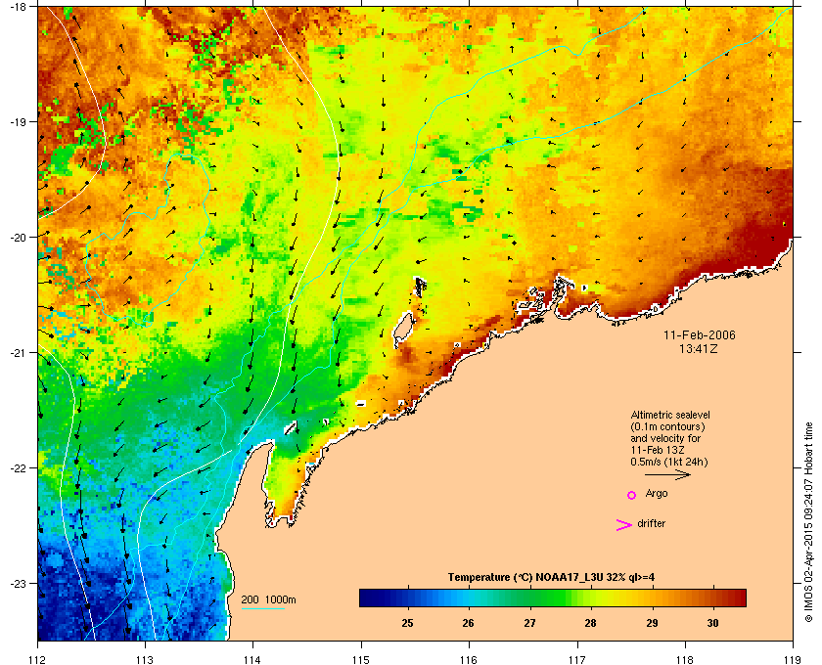
Task: Click the magenta drifter arrow symbol
Action: 624,525
